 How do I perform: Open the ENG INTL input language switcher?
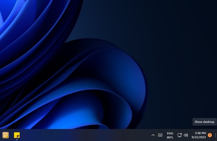point(170,135)
